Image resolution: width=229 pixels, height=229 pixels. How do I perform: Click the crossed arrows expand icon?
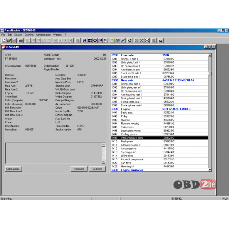pyautogui.click(x=142, y=41)
